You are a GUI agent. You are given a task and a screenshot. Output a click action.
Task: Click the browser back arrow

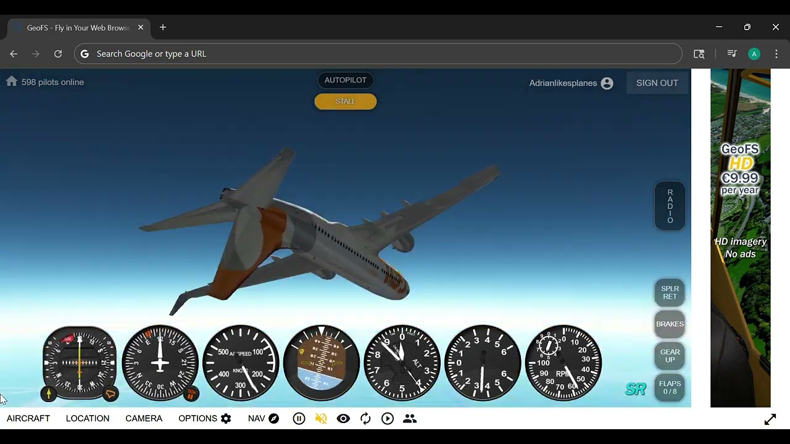(x=14, y=54)
